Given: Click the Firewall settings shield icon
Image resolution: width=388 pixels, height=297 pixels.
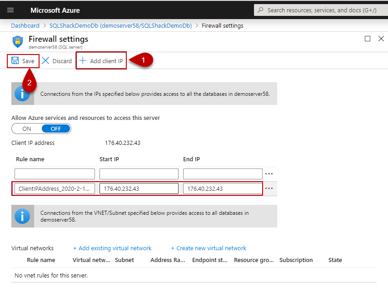Looking at the screenshot, I should coord(18,41).
